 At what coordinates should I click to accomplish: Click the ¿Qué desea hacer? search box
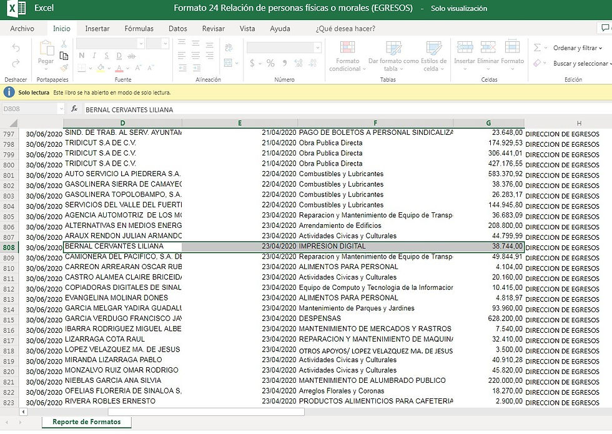(345, 29)
